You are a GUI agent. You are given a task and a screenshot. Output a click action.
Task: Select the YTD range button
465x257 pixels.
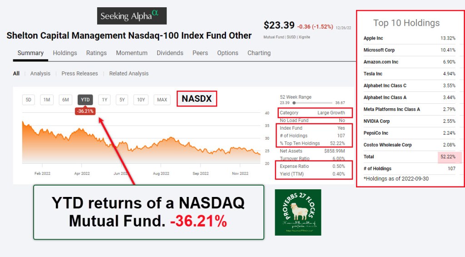coord(85,100)
